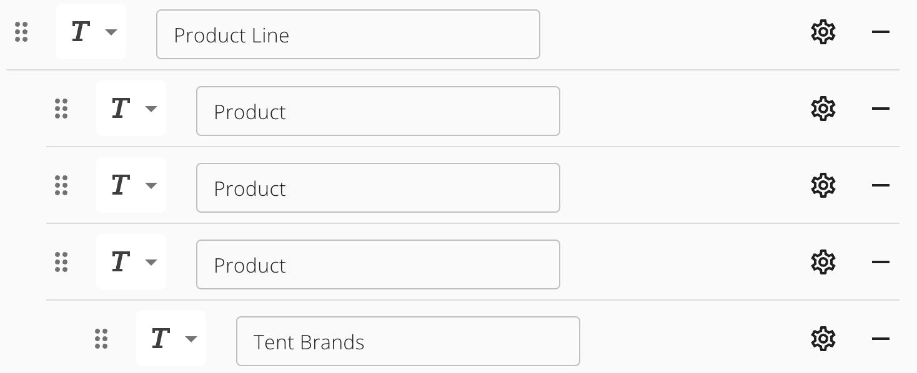Open settings gear for Tent Brands field

tap(823, 339)
